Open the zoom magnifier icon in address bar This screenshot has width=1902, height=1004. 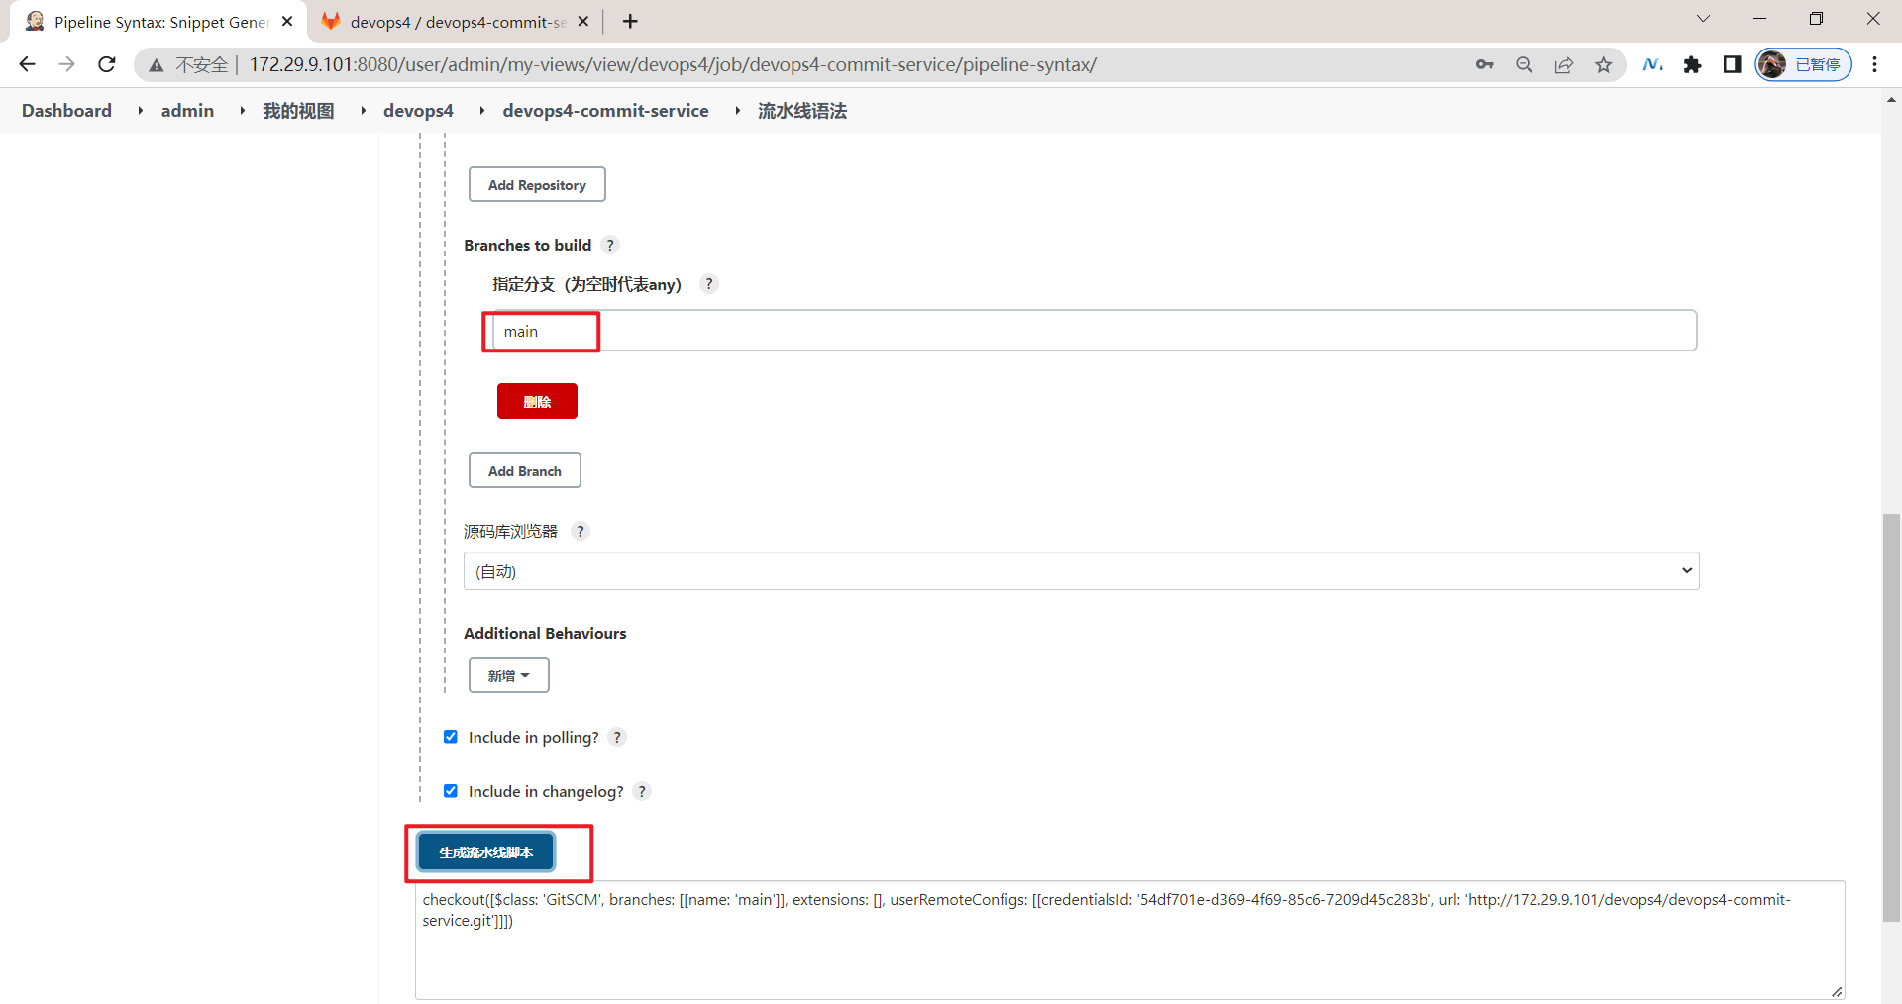(x=1524, y=64)
